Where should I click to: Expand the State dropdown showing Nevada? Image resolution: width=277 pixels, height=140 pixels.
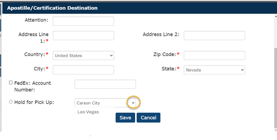click(x=214, y=70)
